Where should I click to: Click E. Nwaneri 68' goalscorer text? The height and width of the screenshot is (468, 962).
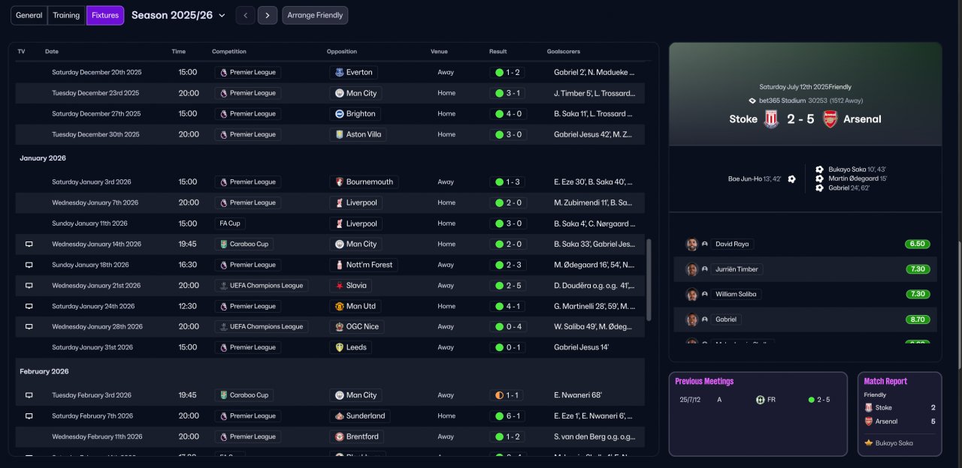(x=578, y=395)
